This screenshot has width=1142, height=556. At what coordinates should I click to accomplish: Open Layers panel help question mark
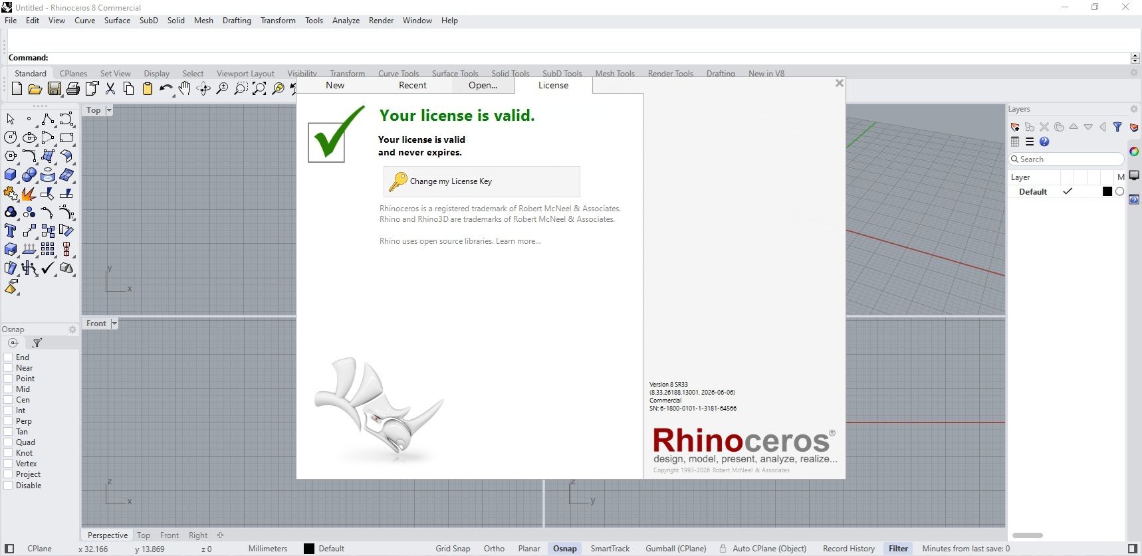tap(1044, 141)
